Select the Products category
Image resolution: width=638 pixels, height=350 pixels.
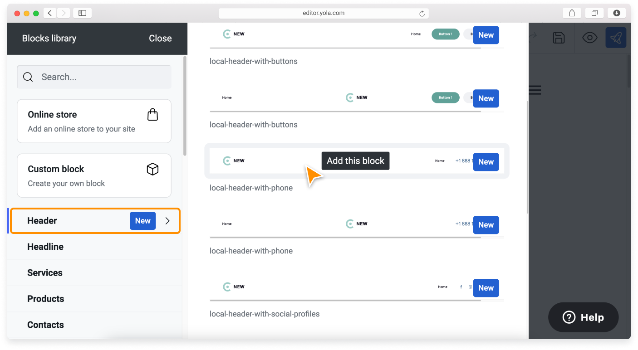[x=45, y=299]
